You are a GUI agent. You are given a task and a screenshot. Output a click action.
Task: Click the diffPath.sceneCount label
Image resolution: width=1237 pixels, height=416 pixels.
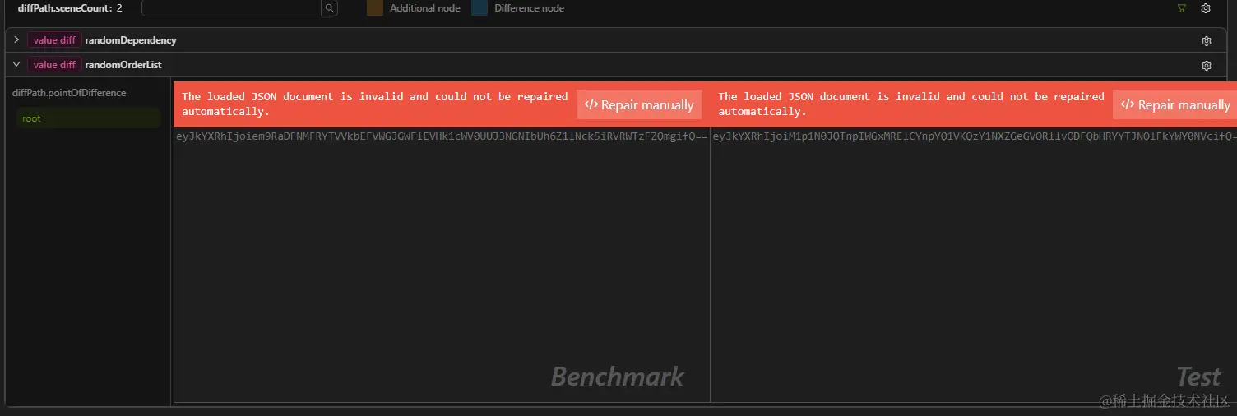pyautogui.click(x=66, y=8)
